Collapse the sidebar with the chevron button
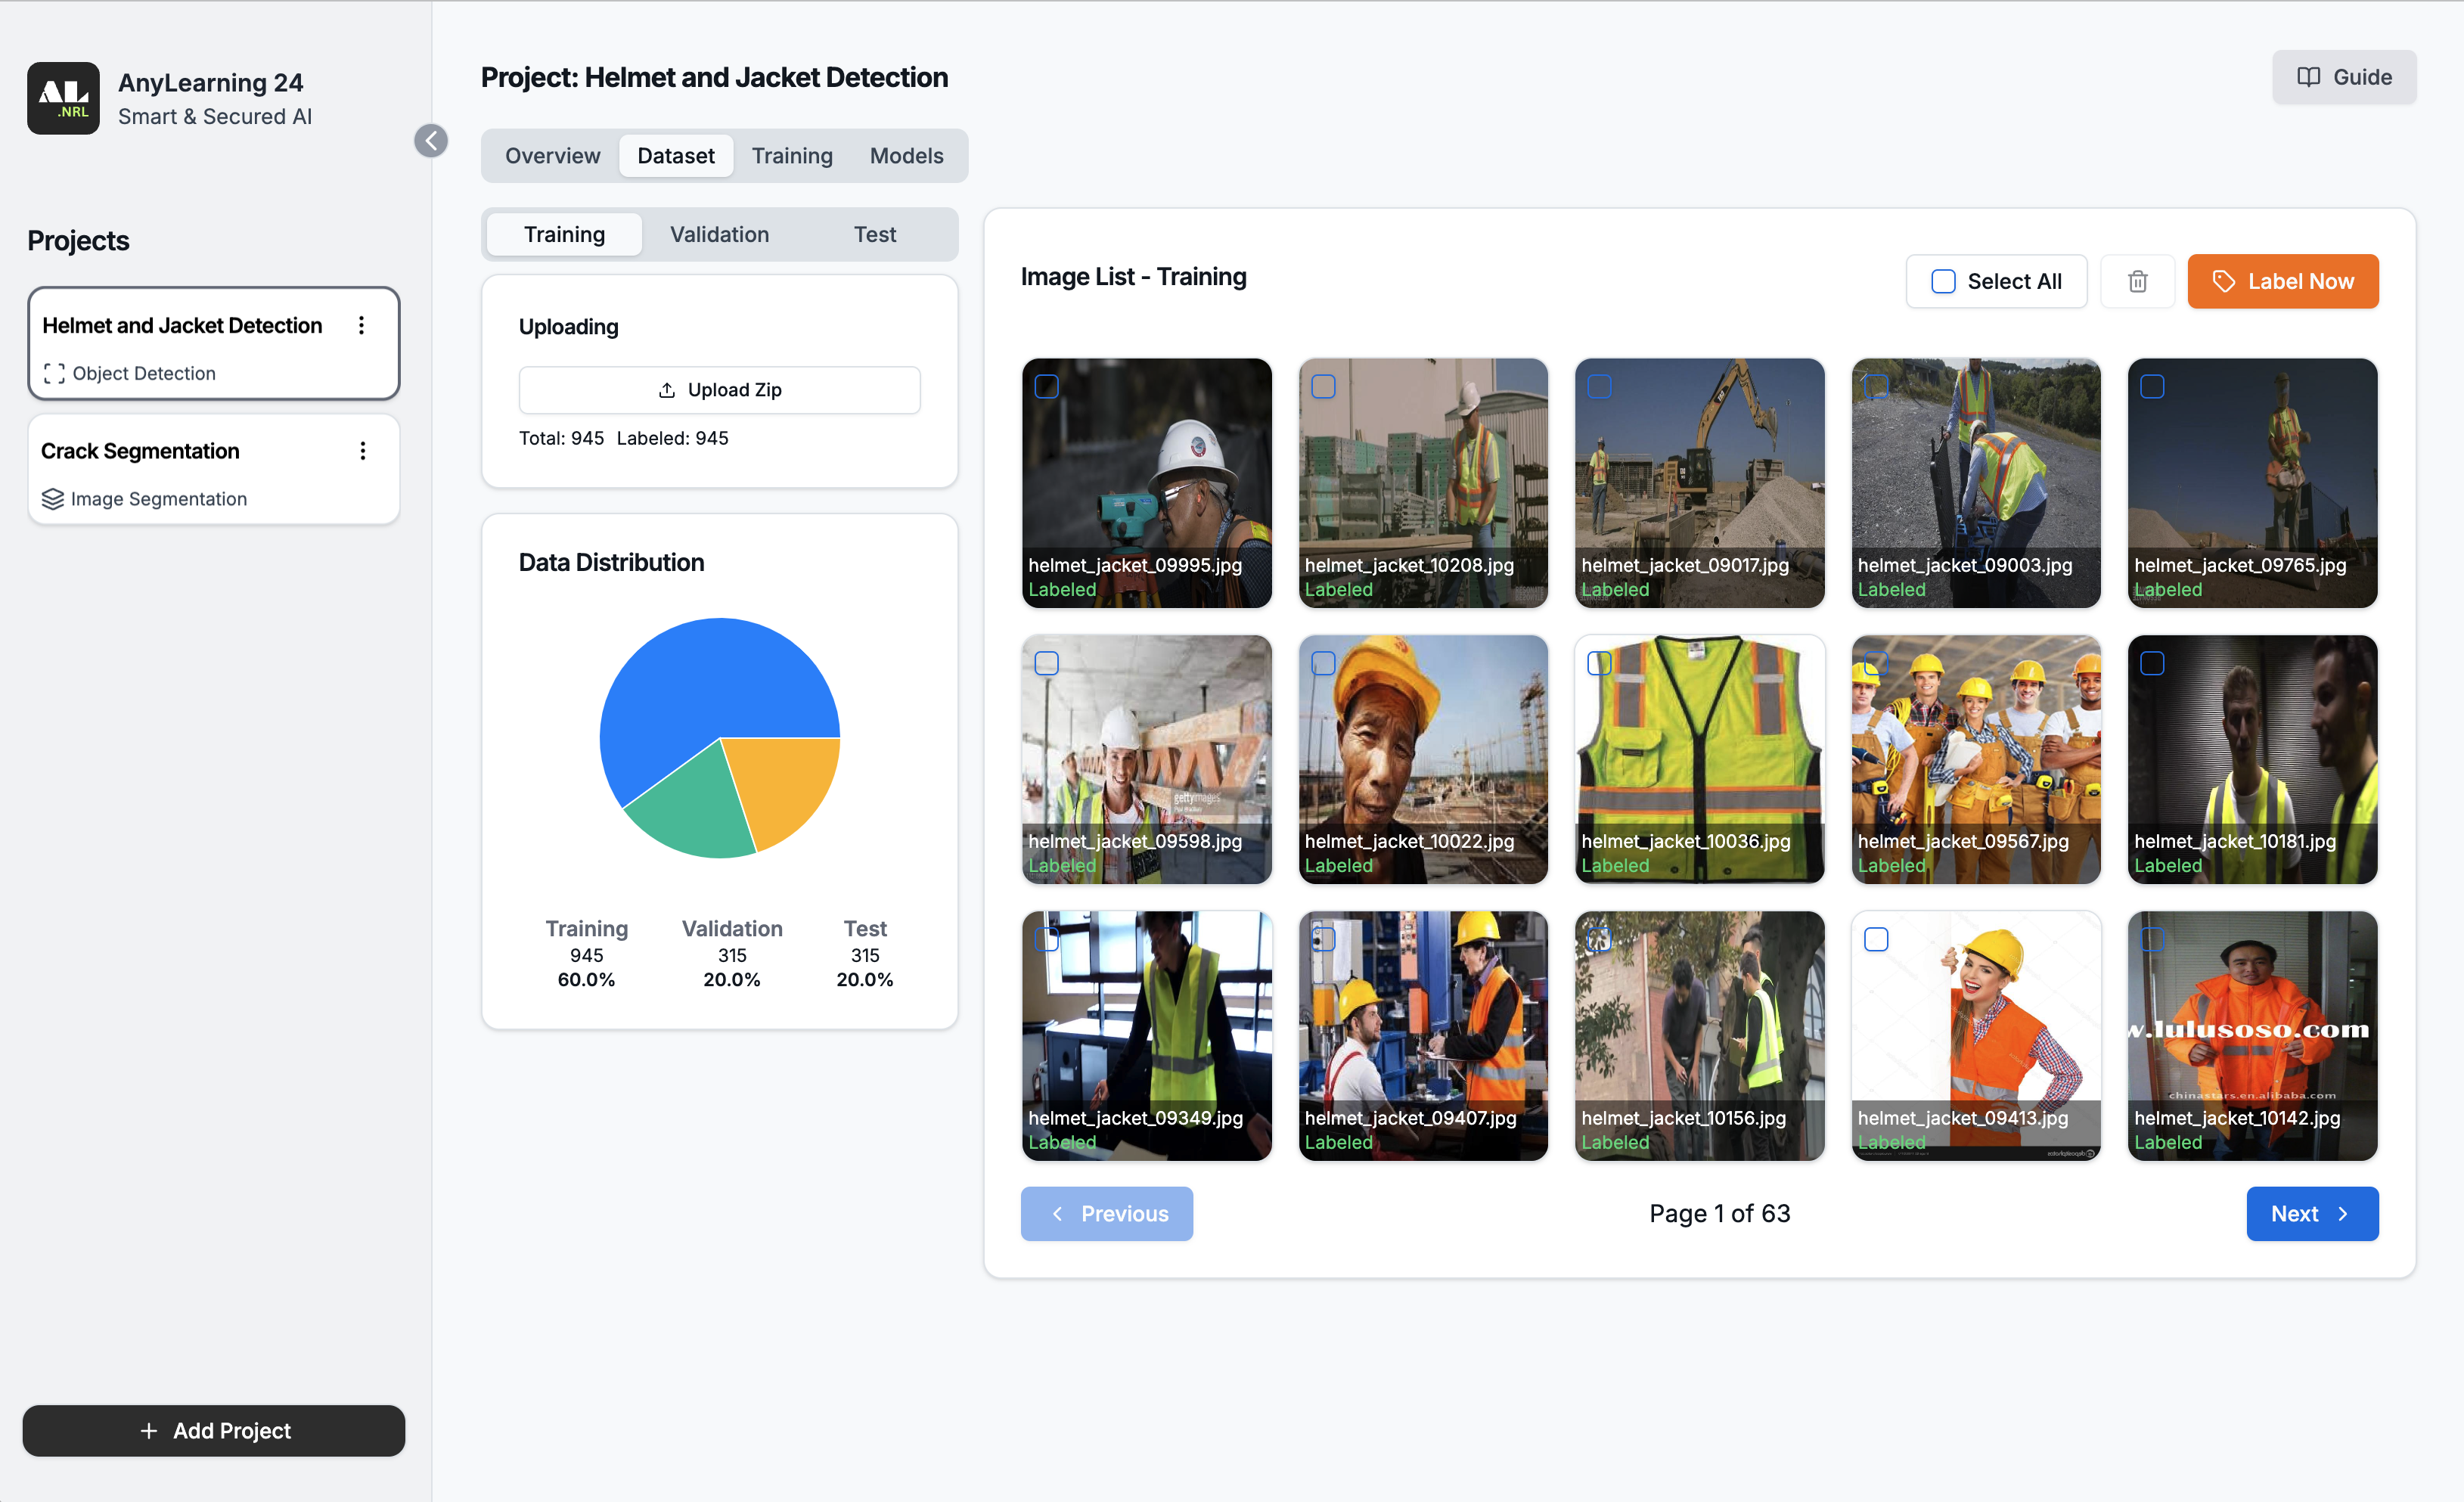 (x=431, y=141)
